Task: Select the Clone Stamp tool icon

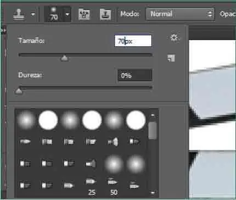Action: tap(19, 14)
